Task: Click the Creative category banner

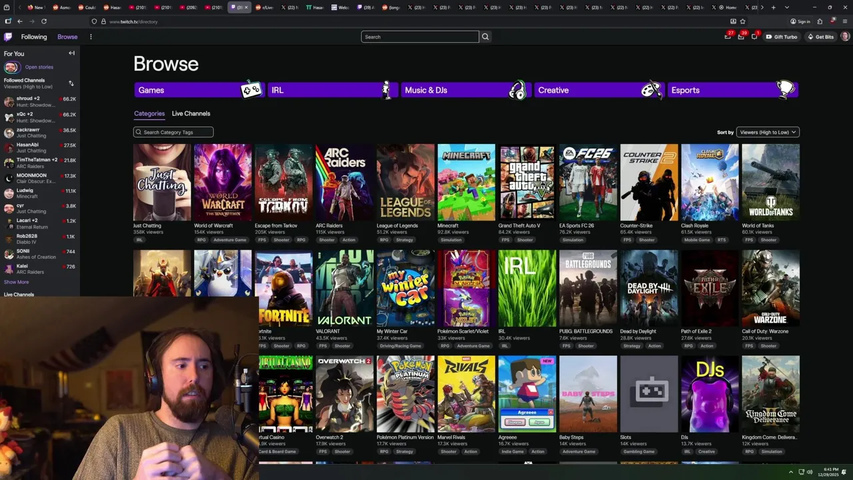Action: pyautogui.click(x=598, y=90)
